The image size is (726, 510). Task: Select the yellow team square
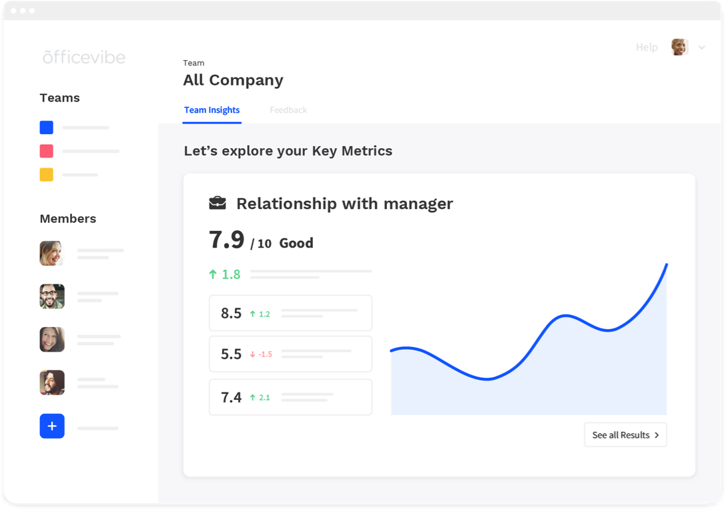pyautogui.click(x=46, y=175)
